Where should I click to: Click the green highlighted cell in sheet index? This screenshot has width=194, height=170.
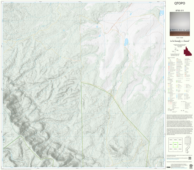pos(175,145)
